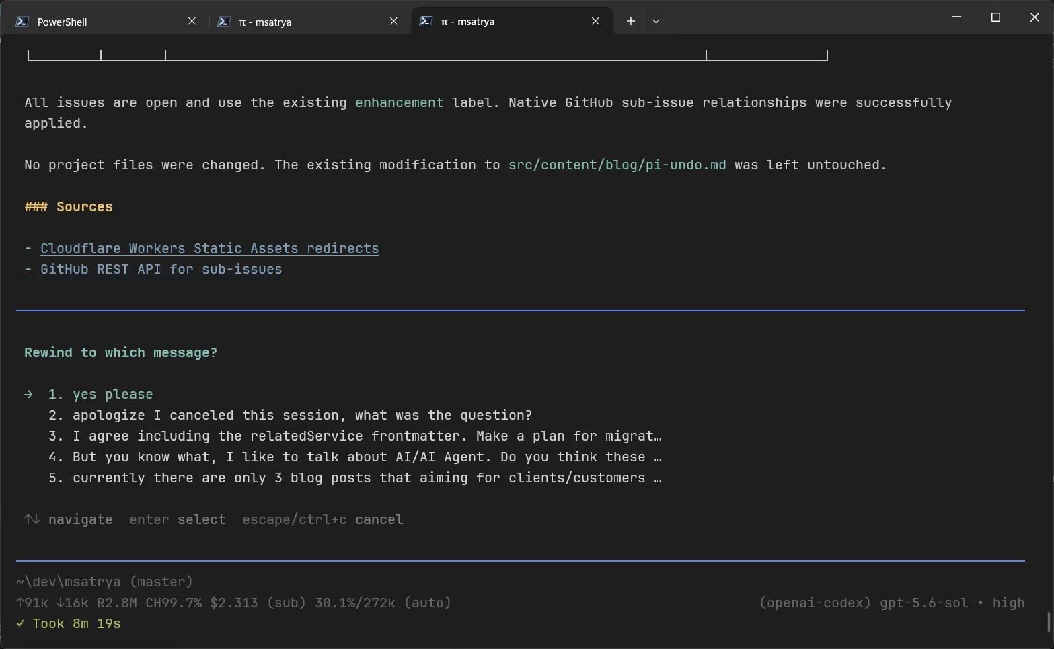Select rewind option 3 about relatedService frontmatter
This screenshot has height=649, width=1054.
coord(354,436)
